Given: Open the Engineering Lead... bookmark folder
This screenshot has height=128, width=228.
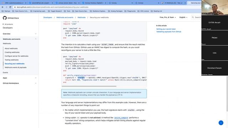Looking at the screenshot, I should [38, 11].
